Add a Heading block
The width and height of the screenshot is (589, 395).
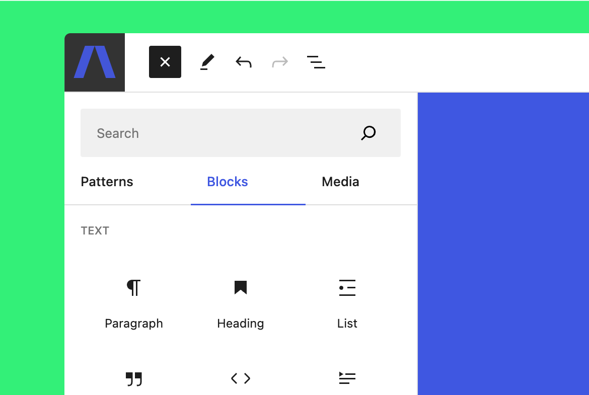[241, 301]
